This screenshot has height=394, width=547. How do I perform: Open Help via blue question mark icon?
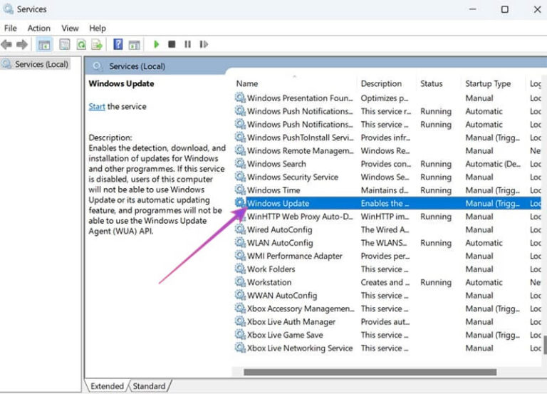[118, 44]
